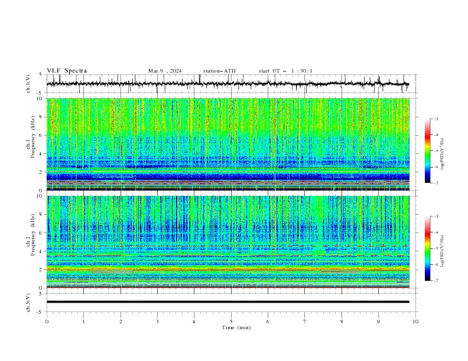
Task: Click the time axis tick label "5"
Action: pos(231,321)
